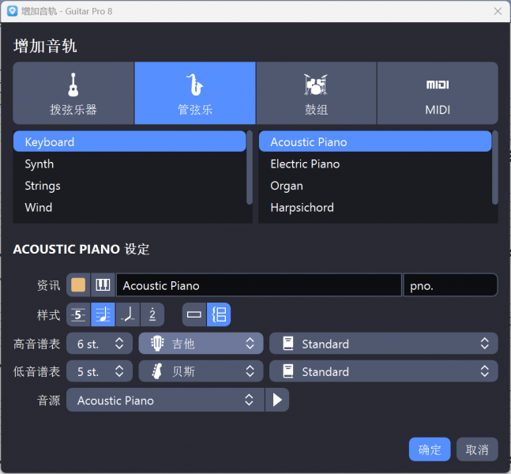The width and height of the screenshot is (511, 474).
Task: Open the 音源 Acoustic Piano sound dropdown
Action: click(x=165, y=401)
